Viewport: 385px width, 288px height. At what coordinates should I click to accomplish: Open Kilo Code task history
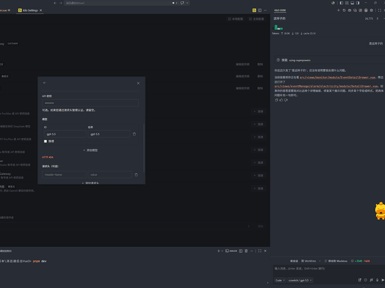344,10
